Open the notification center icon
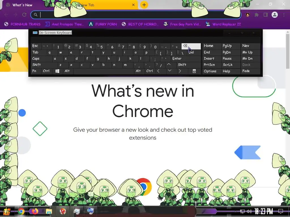 281,211
